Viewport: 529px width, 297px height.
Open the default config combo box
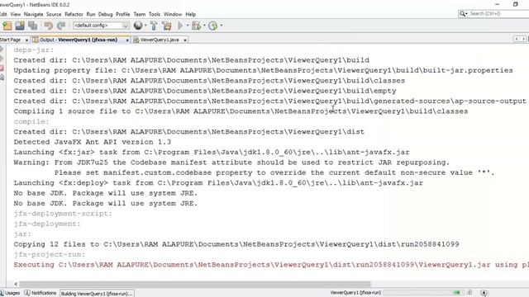(101, 26)
